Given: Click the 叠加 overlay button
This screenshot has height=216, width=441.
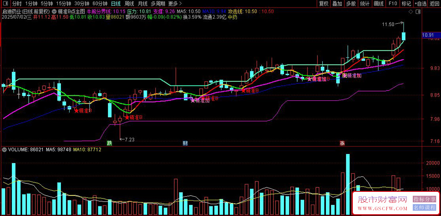Looking at the screenshot, I should coord(337,4).
